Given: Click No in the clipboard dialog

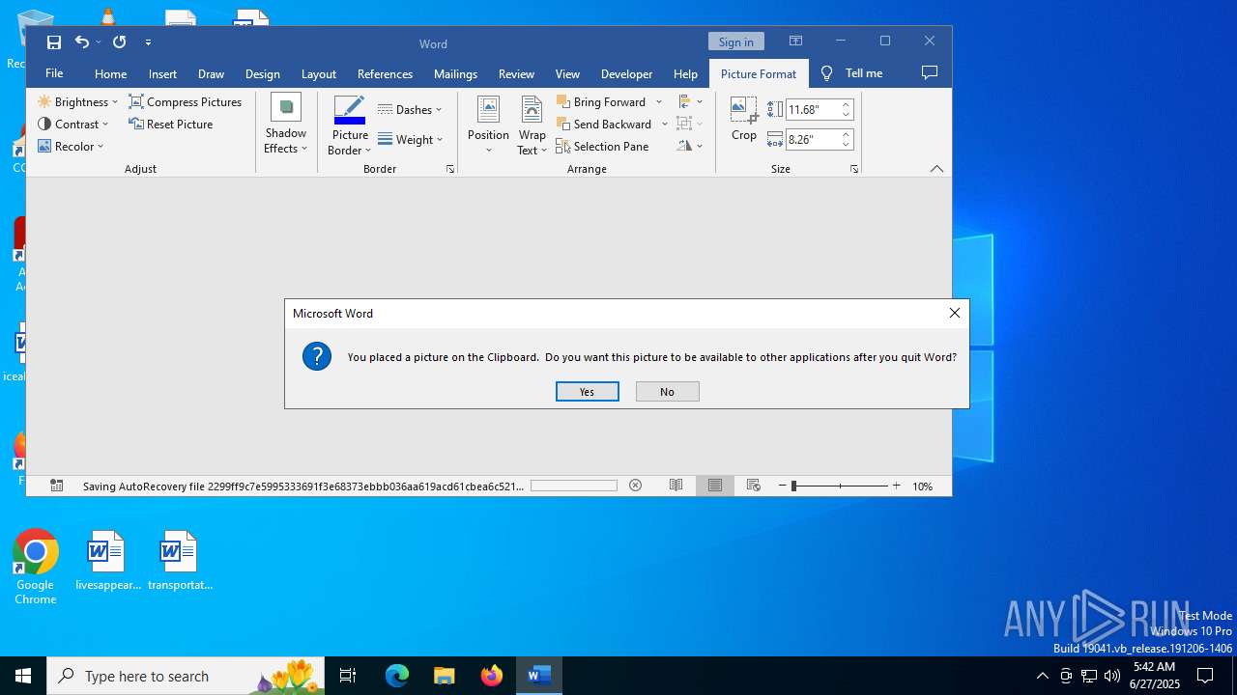Looking at the screenshot, I should tap(667, 391).
